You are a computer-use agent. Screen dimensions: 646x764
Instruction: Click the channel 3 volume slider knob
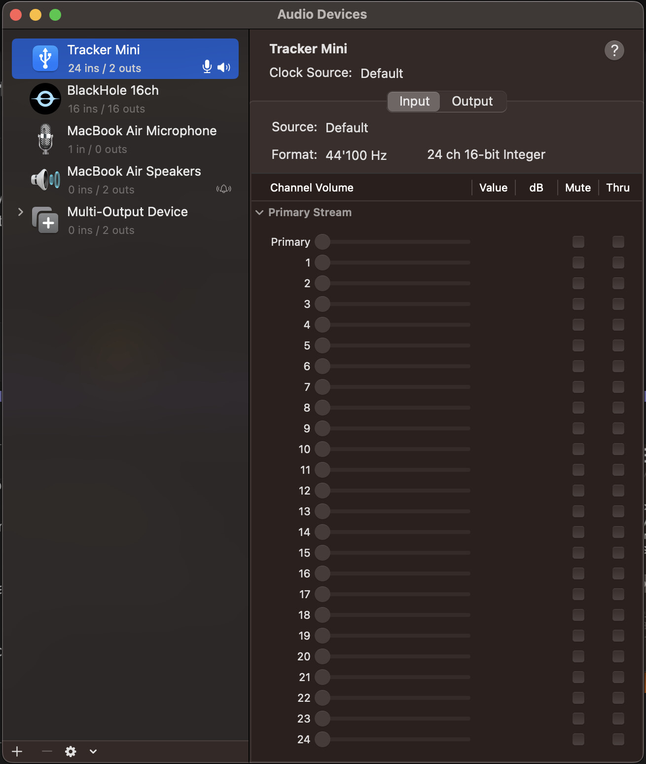[323, 304]
